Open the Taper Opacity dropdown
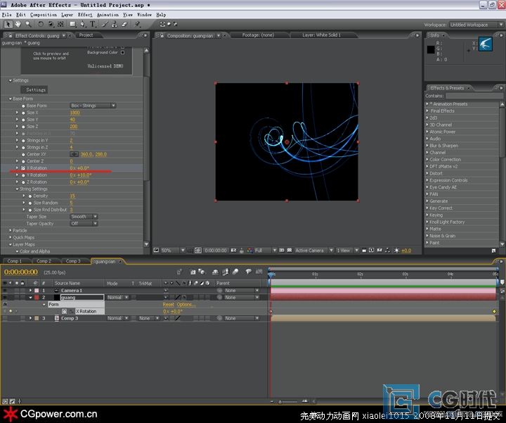 coord(84,224)
